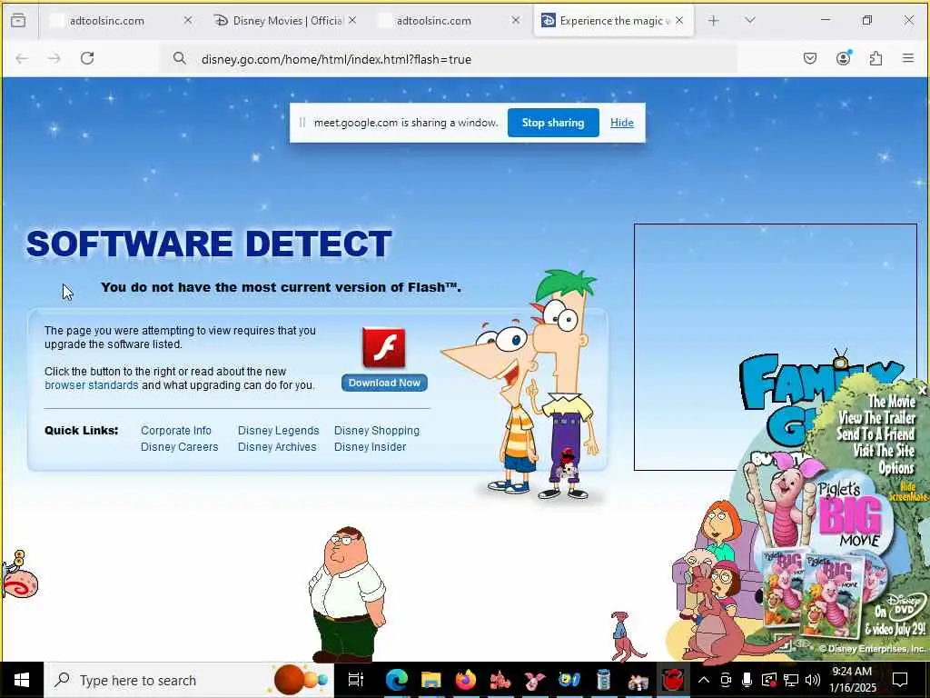
Task: Click the Type here to search box
Action: click(189, 680)
